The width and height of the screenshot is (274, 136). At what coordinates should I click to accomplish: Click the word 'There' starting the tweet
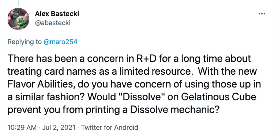[20, 59]
